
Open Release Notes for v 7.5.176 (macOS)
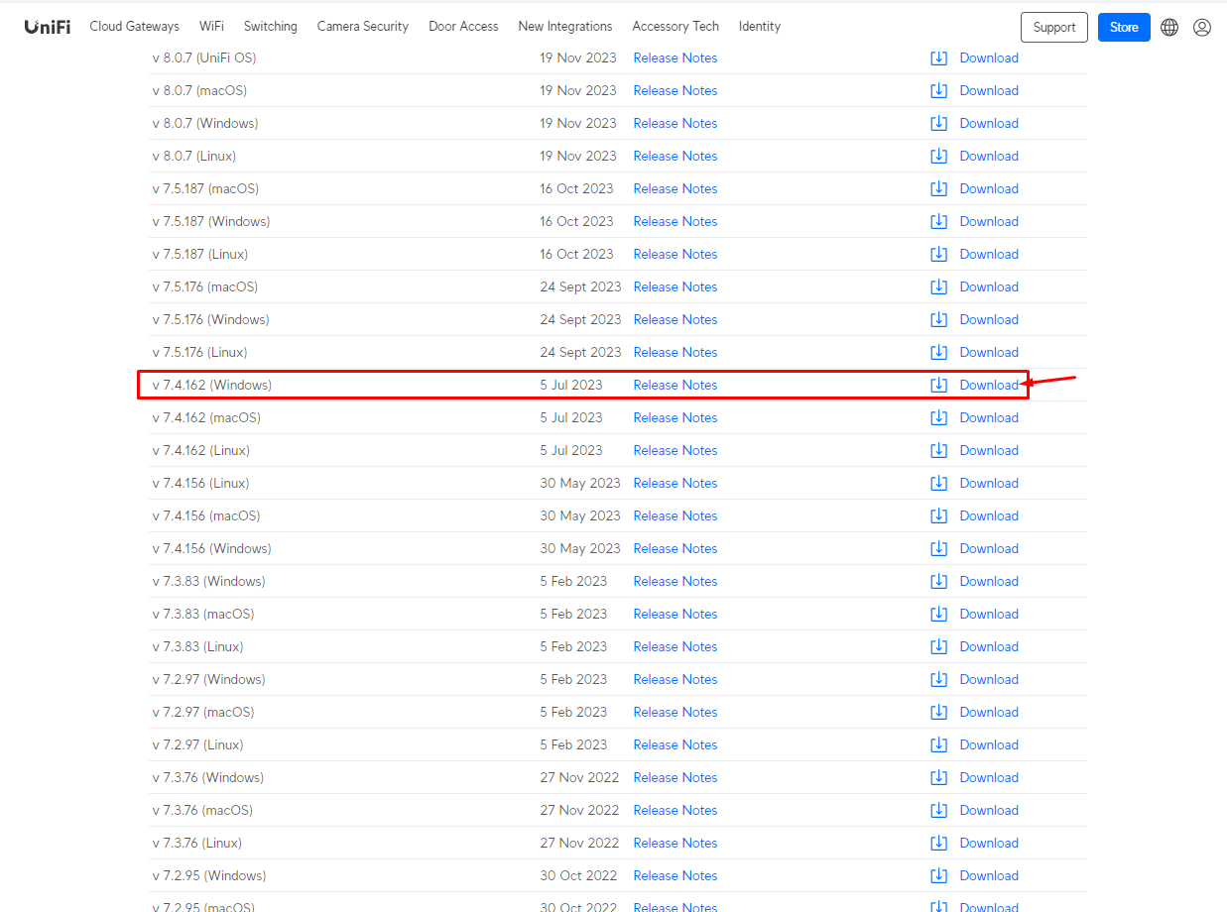pos(675,286)
